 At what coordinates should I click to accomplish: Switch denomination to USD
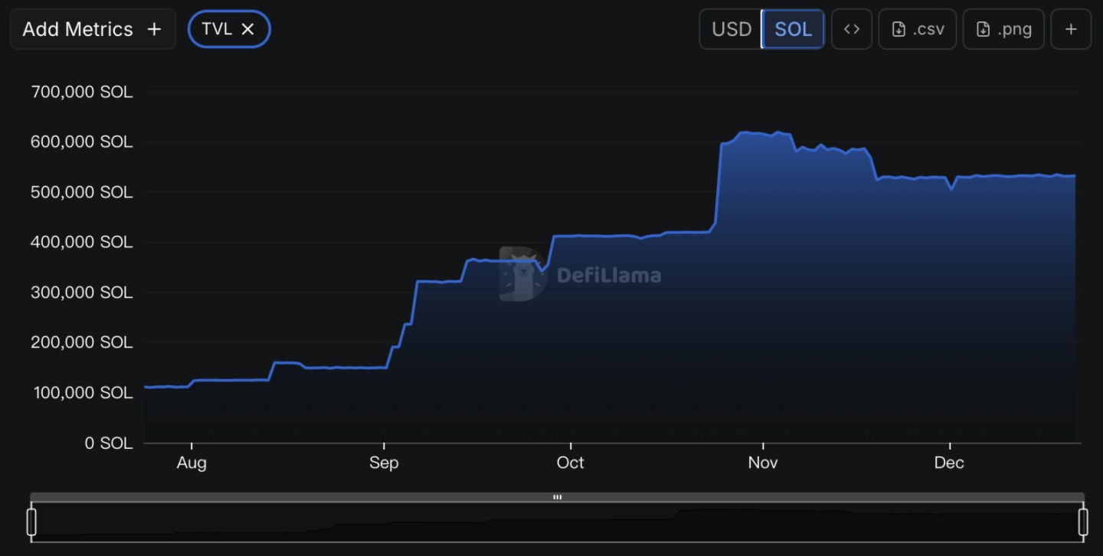[x=731, y=29]
